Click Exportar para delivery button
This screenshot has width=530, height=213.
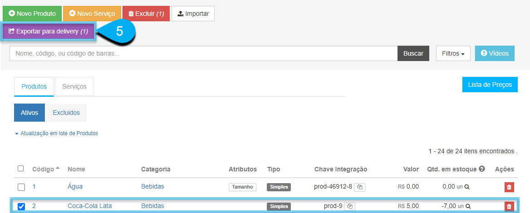pos(49,31)
